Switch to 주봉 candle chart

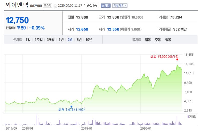point(158,40)
